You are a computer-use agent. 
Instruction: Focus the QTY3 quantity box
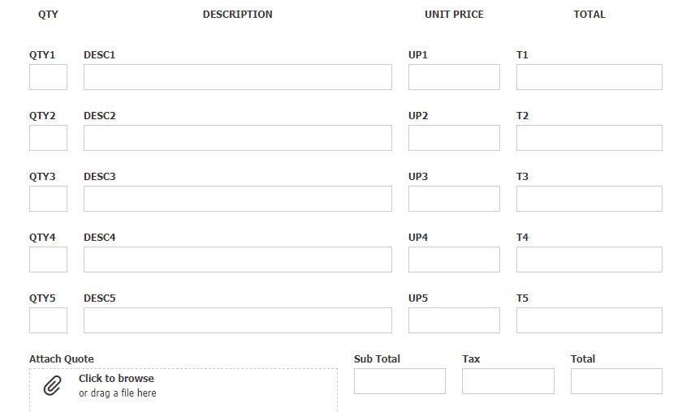[x=48, y=199]
